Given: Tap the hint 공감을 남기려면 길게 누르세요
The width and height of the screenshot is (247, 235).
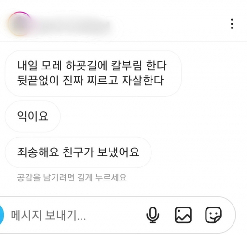Looking at the screenshot, I should (x=72, y=178).
